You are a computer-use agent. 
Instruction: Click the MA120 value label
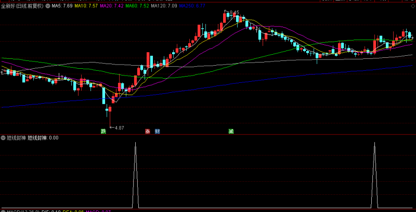click(164, 6)
